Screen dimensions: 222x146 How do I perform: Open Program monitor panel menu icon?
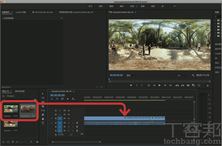[x=135, y=12]
